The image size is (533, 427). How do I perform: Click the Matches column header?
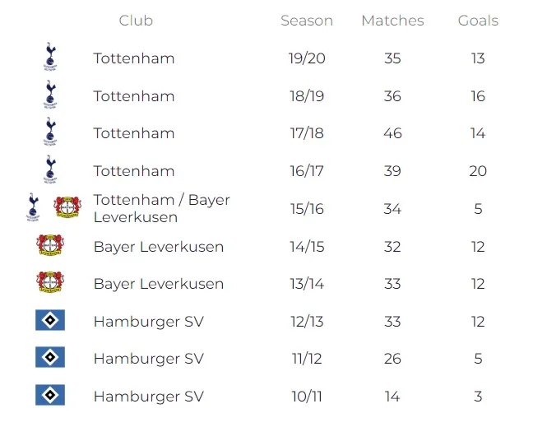pos(392,21)
